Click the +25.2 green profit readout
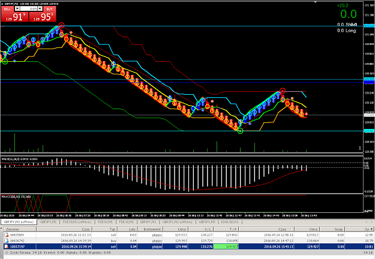The image size is (375, 259). coord(343,5)
